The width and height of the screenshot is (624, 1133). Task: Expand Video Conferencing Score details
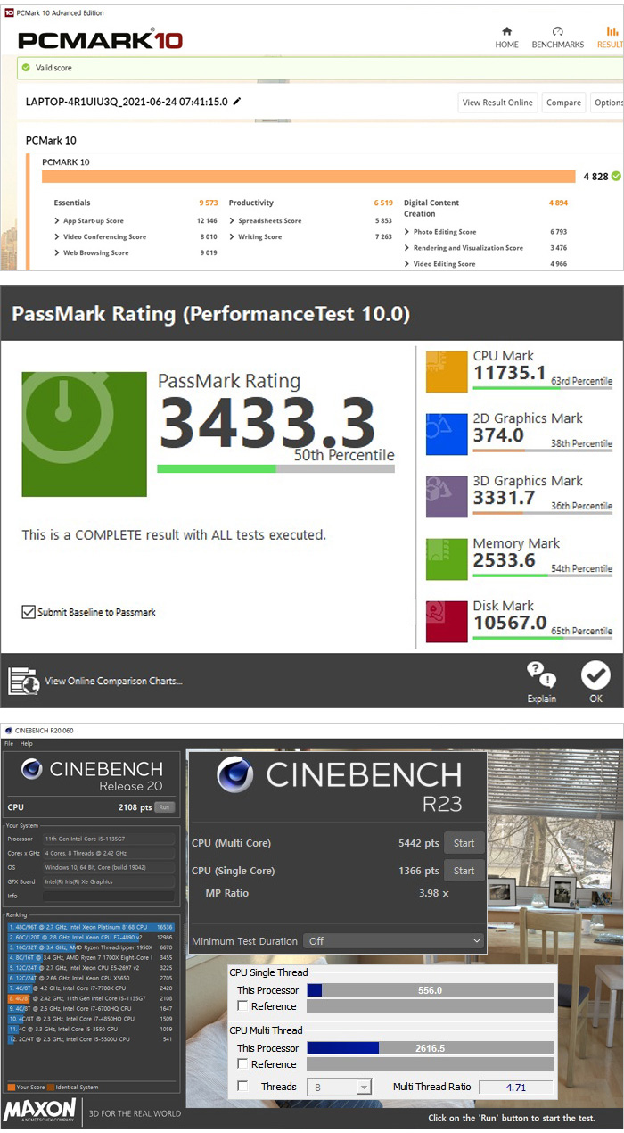pos(57,236)
